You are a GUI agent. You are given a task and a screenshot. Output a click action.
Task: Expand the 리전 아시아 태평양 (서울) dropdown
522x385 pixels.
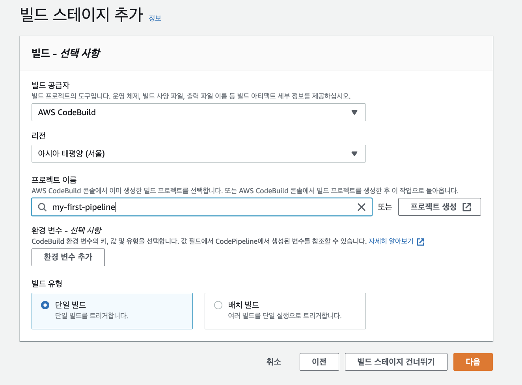[199, 154]
